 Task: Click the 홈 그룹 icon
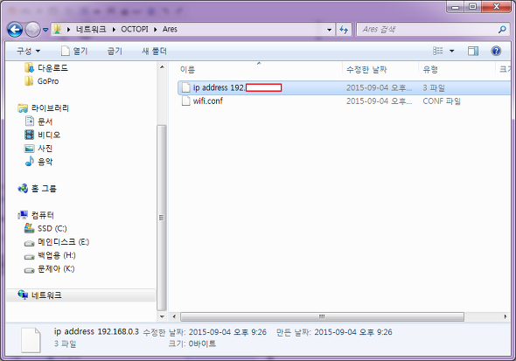pyautogui.click(x=23, y=189)
